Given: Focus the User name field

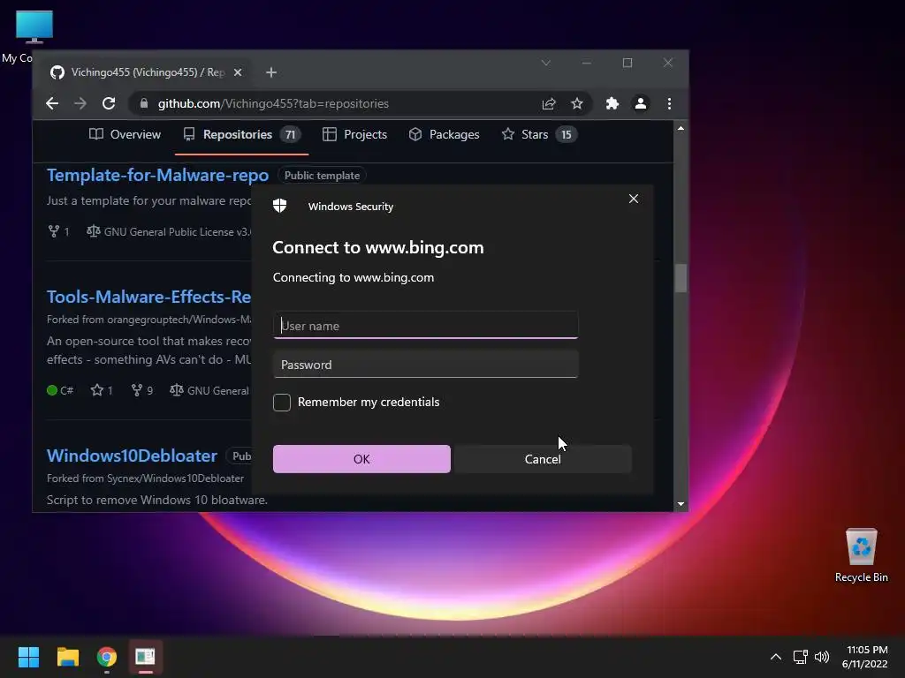Looking at the screenshot, I should point(425,326).
